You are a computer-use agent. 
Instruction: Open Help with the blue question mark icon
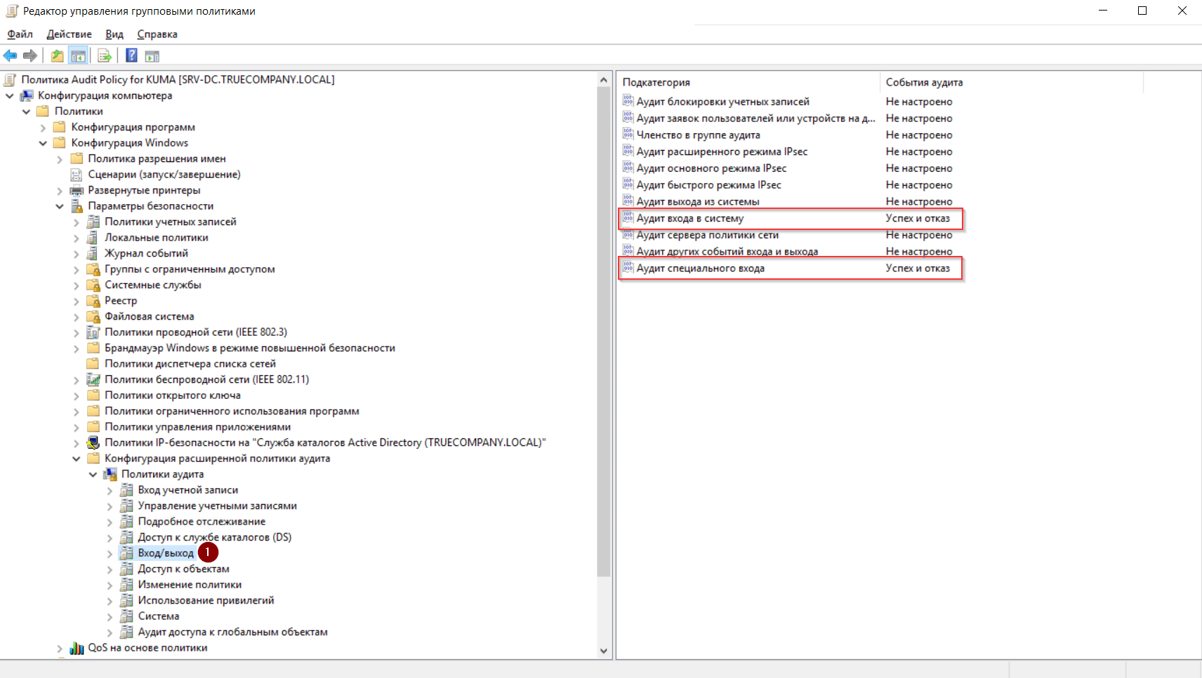pos(131,56)
